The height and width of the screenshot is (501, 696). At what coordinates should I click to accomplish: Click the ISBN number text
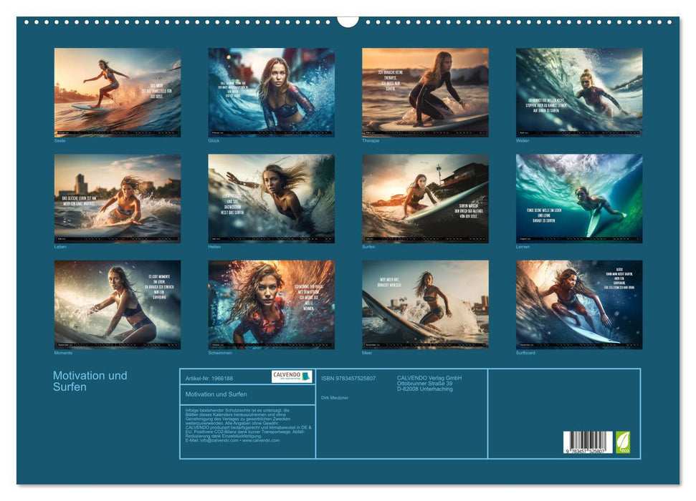[x=348, y=378]
